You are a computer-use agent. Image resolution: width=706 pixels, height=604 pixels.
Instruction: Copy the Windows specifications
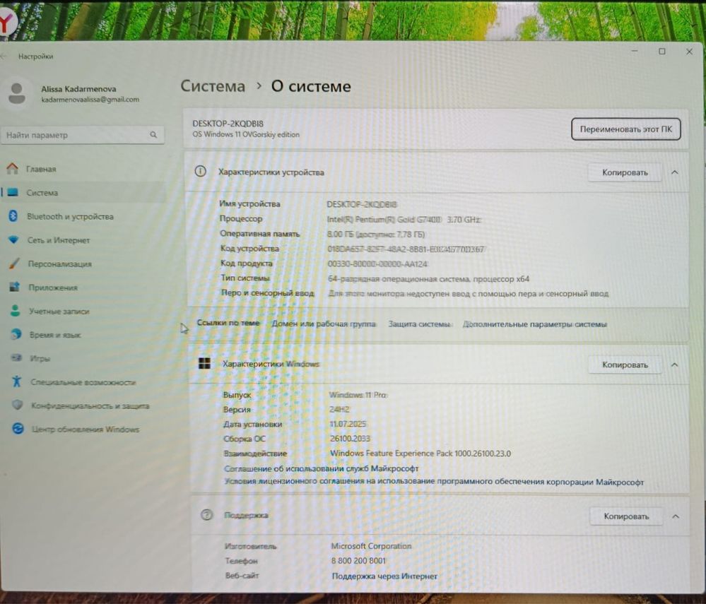pos(625,365)
